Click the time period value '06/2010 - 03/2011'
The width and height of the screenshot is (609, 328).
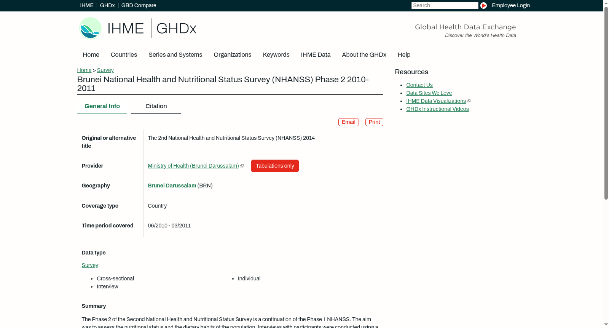(x=169, y=226)
